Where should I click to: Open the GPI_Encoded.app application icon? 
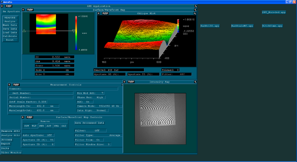[274, 12]
